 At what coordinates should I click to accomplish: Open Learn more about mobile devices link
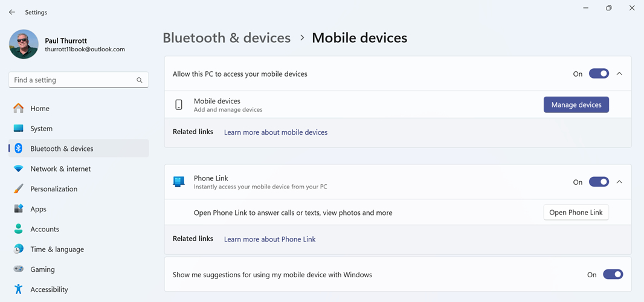tap(275, 132)
